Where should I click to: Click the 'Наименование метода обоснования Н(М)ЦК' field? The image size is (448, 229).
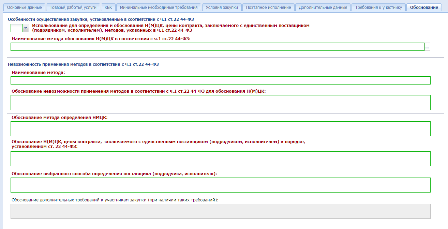click(x=217, y=47)
